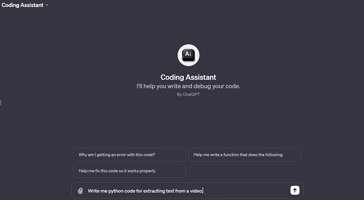Open the Coding Assistant top-left menu
Screen dimensions: 364x200
coord(25,5)
